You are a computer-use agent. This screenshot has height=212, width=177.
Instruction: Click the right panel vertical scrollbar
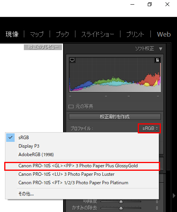pyautogui.click(x=169, y=107)
